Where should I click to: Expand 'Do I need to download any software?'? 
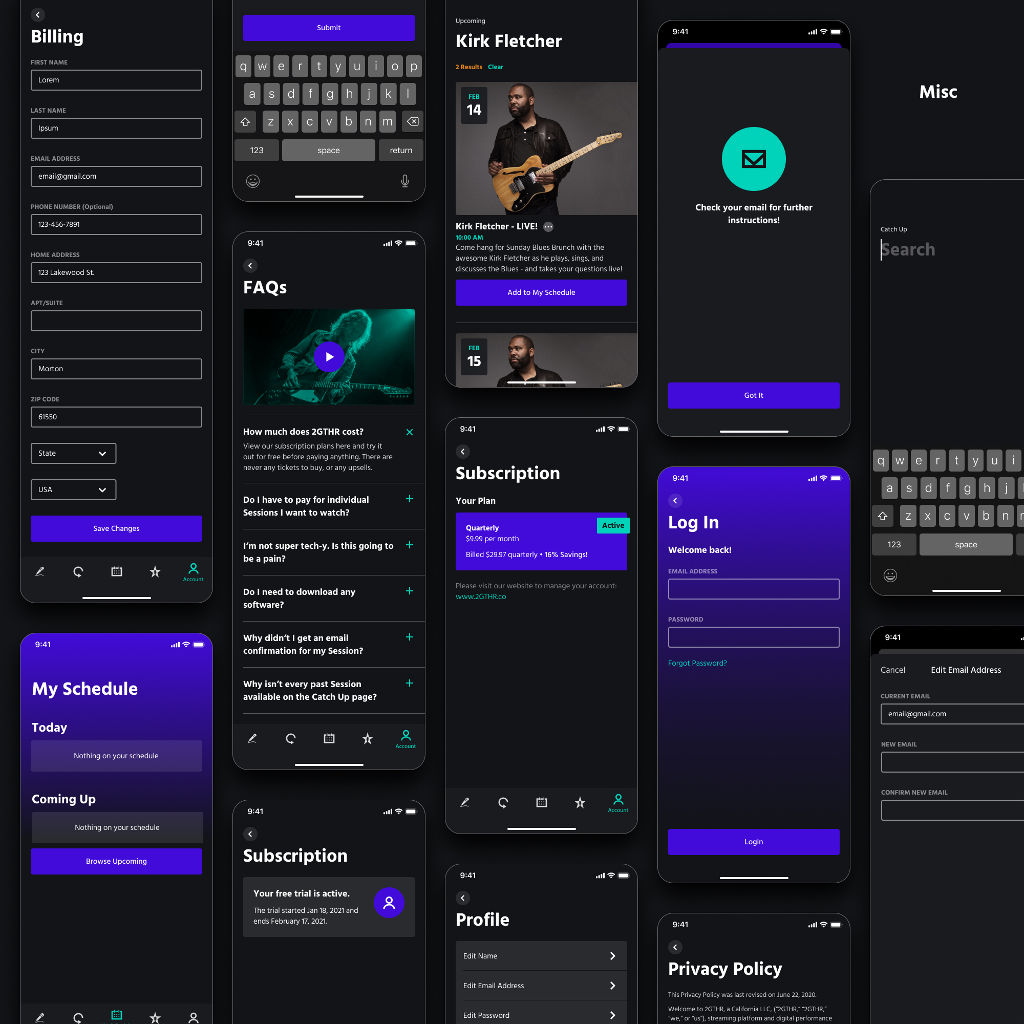tap(409, 591)
